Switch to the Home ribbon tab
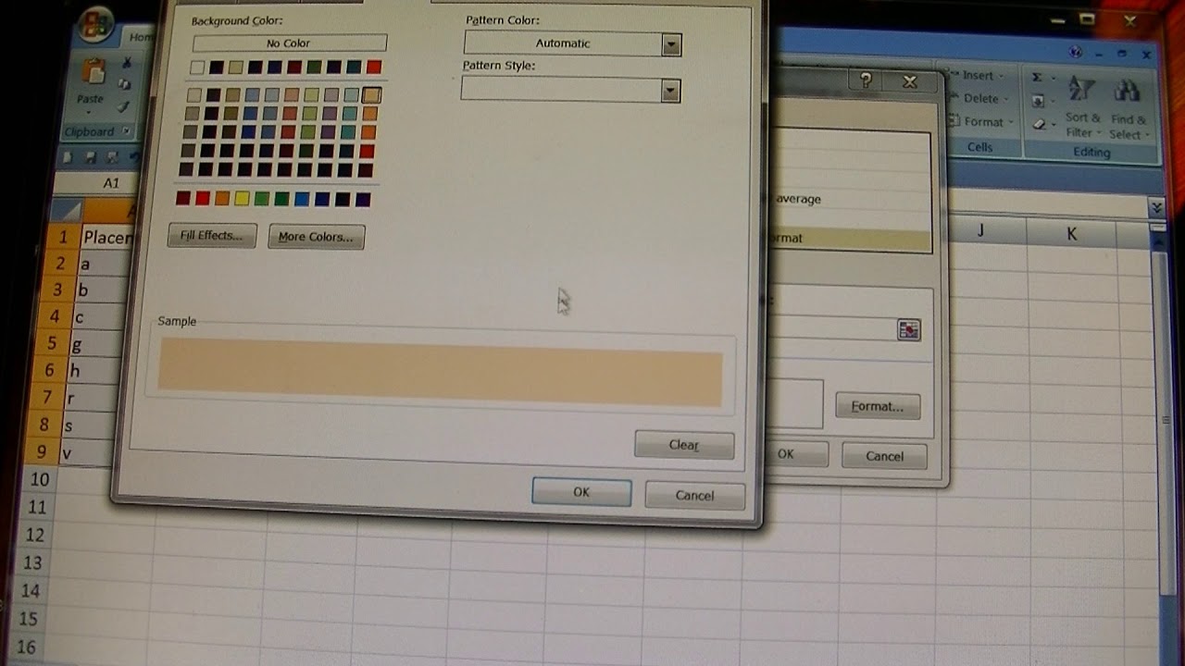Image resolution: width=1185 pixels, height=666 pixels. click(x=141, y=37)
